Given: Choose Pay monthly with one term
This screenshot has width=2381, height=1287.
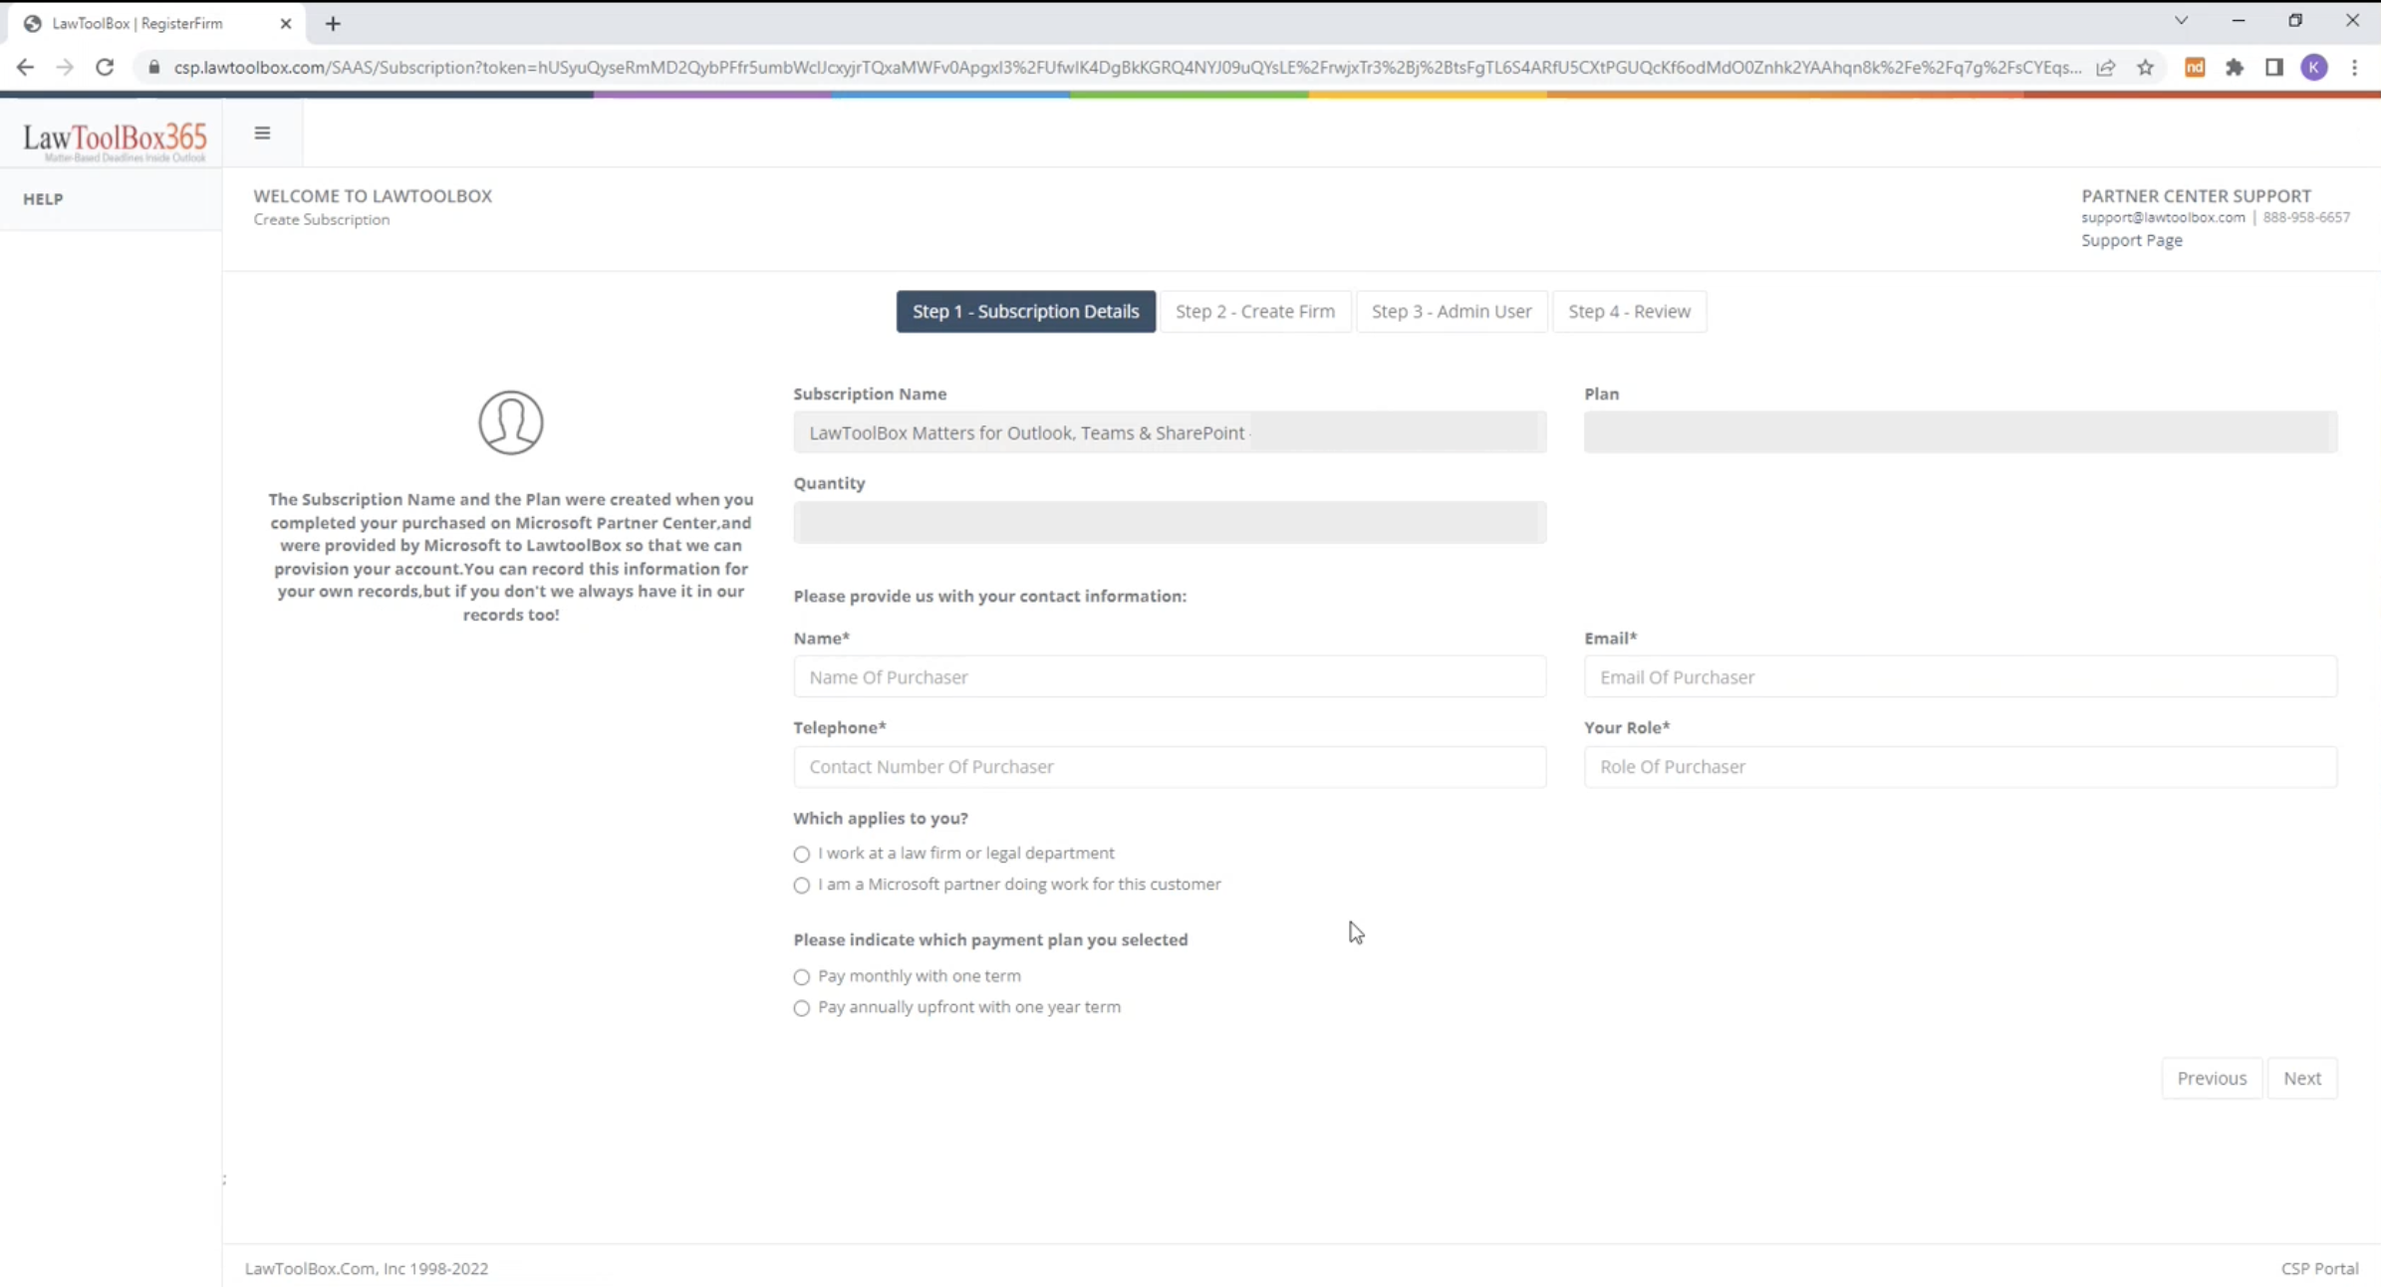Looking at the screenshot, I should tap(802, 976).
